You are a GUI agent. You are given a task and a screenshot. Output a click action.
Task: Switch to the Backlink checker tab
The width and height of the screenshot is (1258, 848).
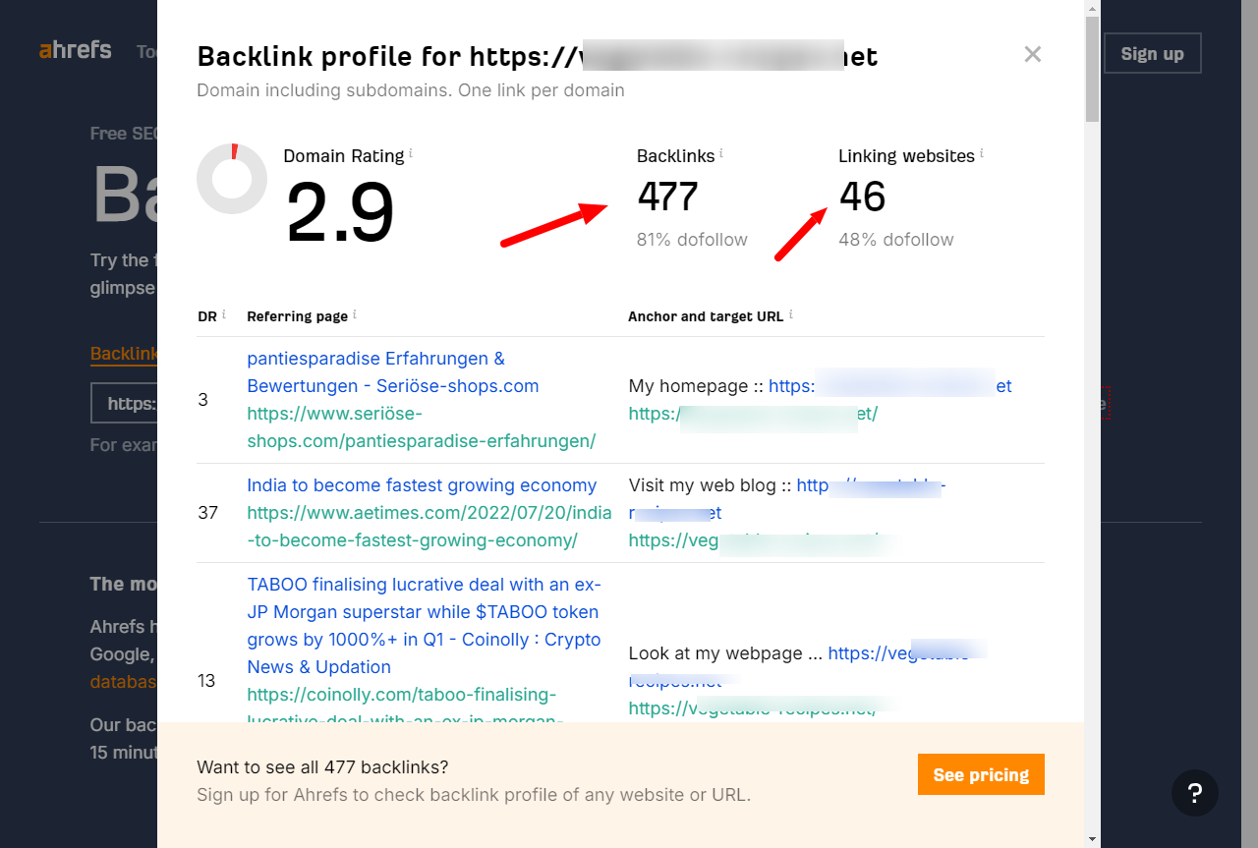point(124,352)
